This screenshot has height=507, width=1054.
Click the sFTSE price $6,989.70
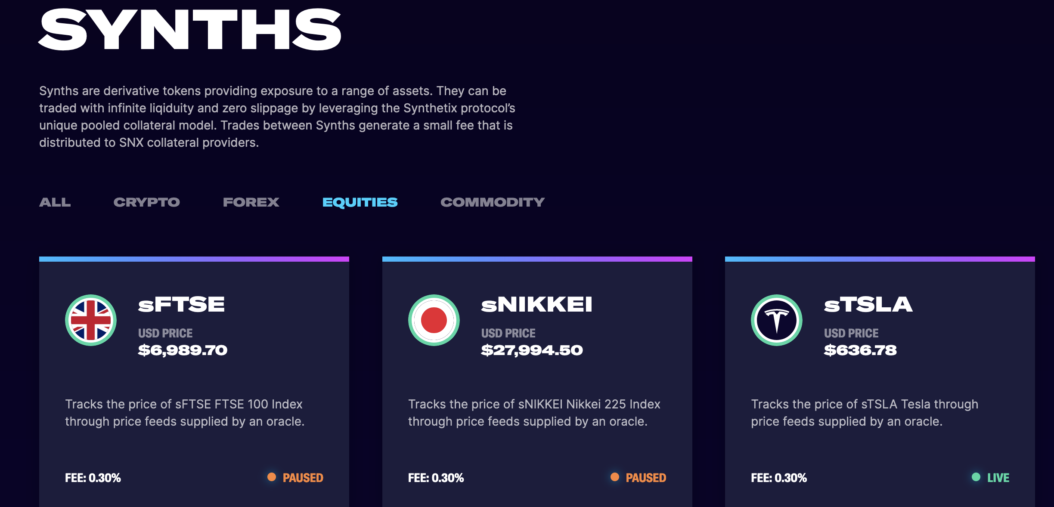(x=183, y=350)
